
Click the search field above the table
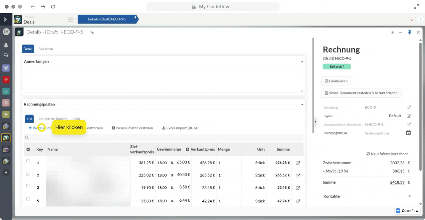[x=163, y=137]
